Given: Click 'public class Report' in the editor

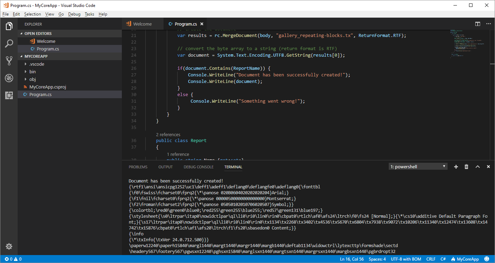Looking at the screenshot, I should pyautogui.click(x=181, y=141).
